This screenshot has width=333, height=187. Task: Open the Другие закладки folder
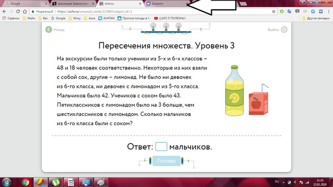(316, 18)
